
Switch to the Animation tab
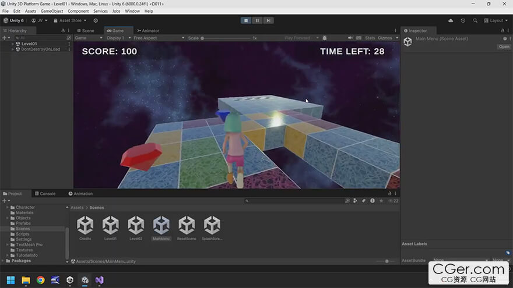(80, 194)
